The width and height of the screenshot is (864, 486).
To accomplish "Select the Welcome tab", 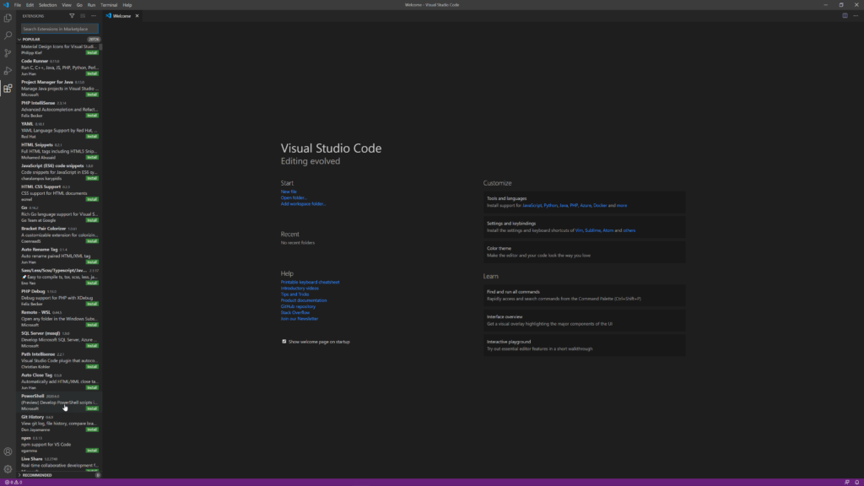I will click(x=122, y=16).
